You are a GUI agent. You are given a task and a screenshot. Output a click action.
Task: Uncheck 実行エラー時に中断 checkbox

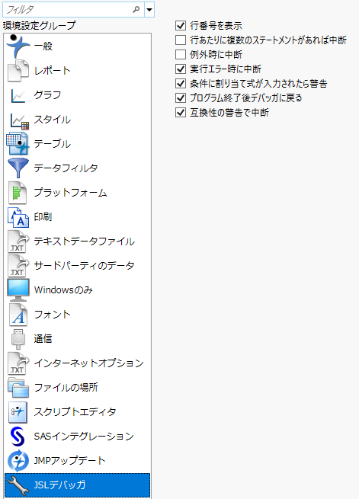pos(181,69)
